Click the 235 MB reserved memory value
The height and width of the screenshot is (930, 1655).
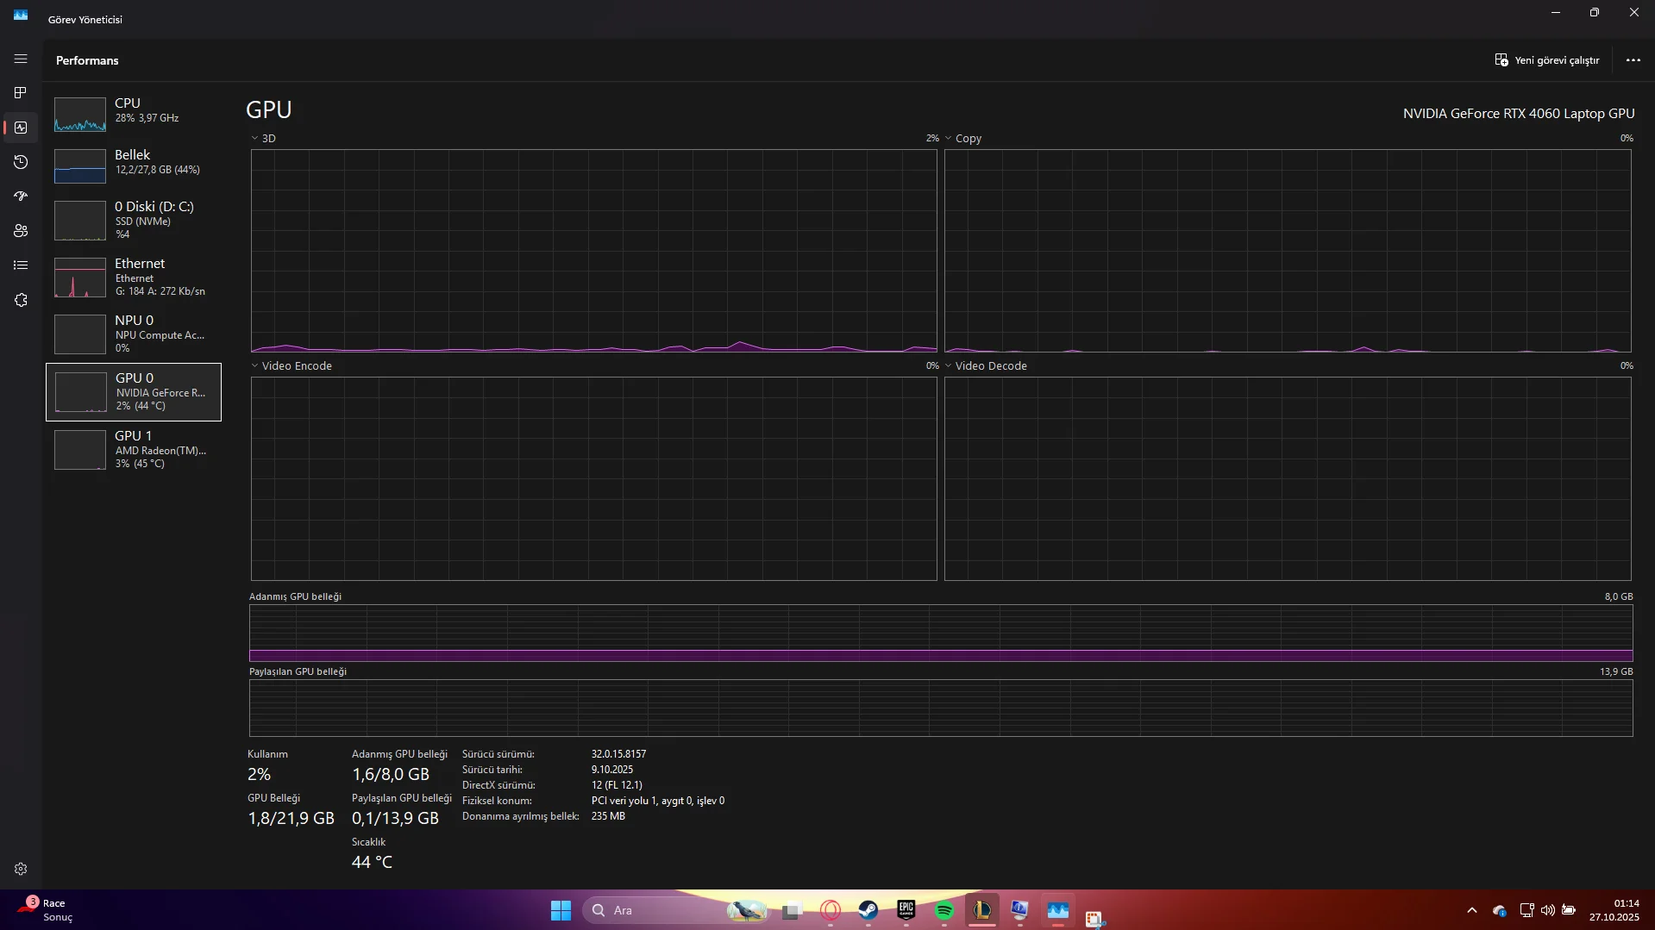608,816
